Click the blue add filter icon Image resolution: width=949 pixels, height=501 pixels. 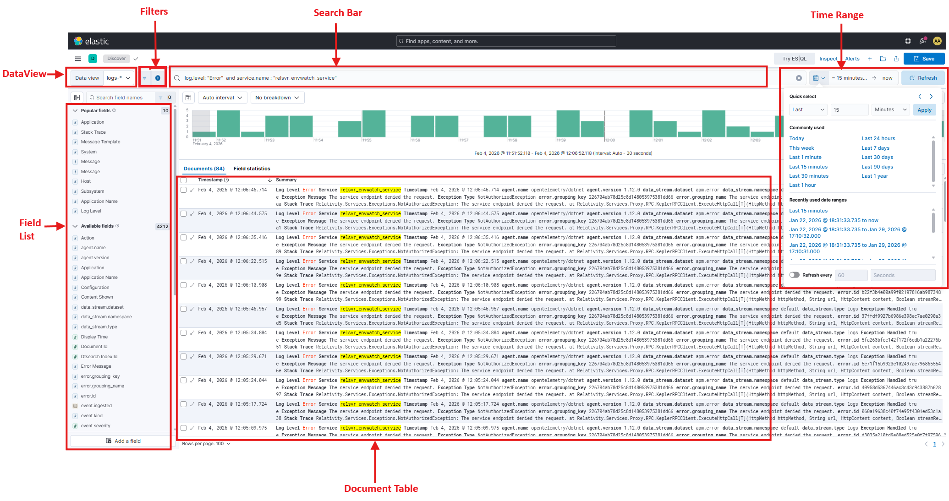158,77
